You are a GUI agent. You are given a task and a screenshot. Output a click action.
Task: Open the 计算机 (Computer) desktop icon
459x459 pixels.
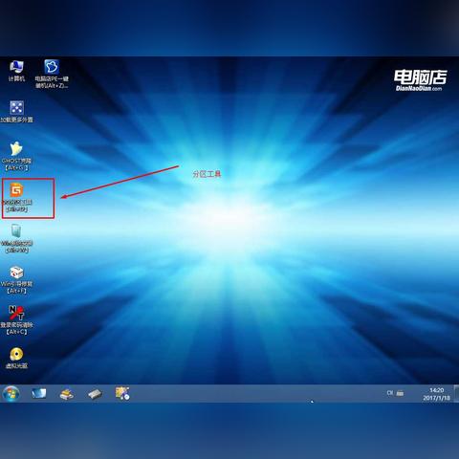click(x=16, y=71)
